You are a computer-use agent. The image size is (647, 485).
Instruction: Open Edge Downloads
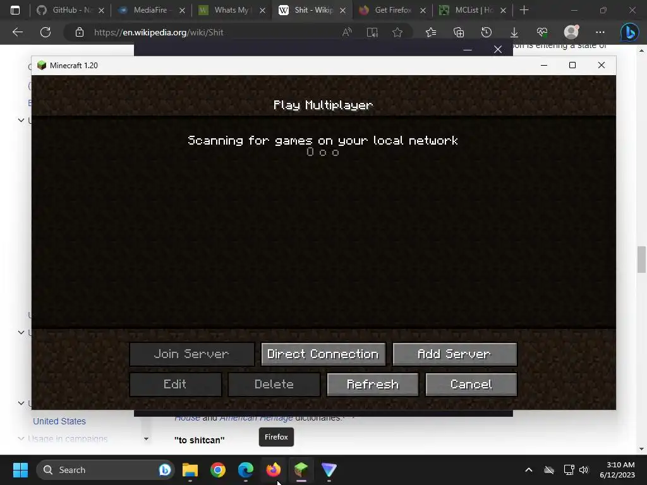point(514,32)
